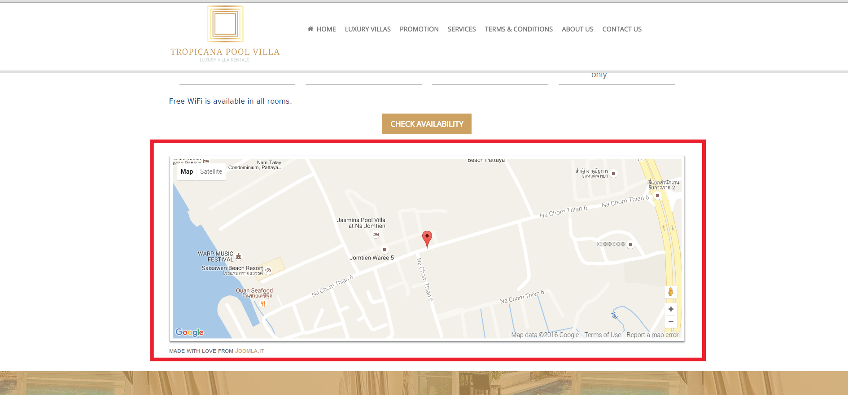Click the Ouan Seafood restaurant icon

pyautogui.click(x=263, y=304)
